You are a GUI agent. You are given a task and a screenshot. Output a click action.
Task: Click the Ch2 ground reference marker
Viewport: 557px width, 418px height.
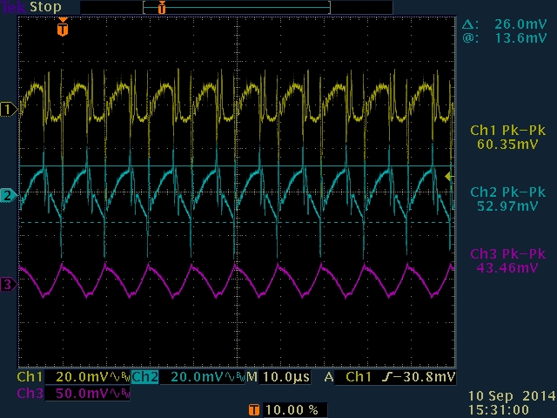coord(8,195)
